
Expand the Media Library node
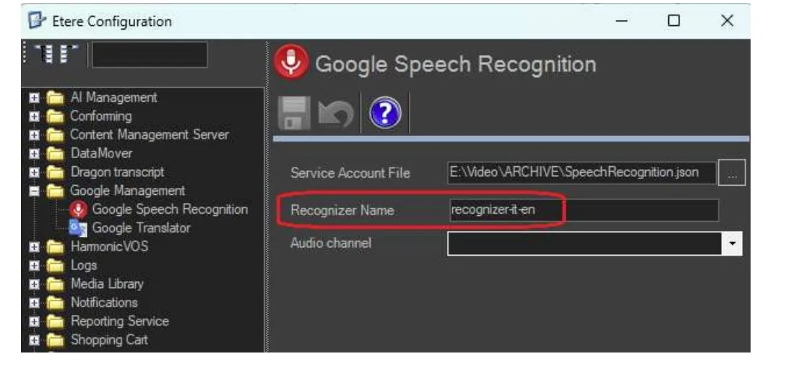point(33,285)
